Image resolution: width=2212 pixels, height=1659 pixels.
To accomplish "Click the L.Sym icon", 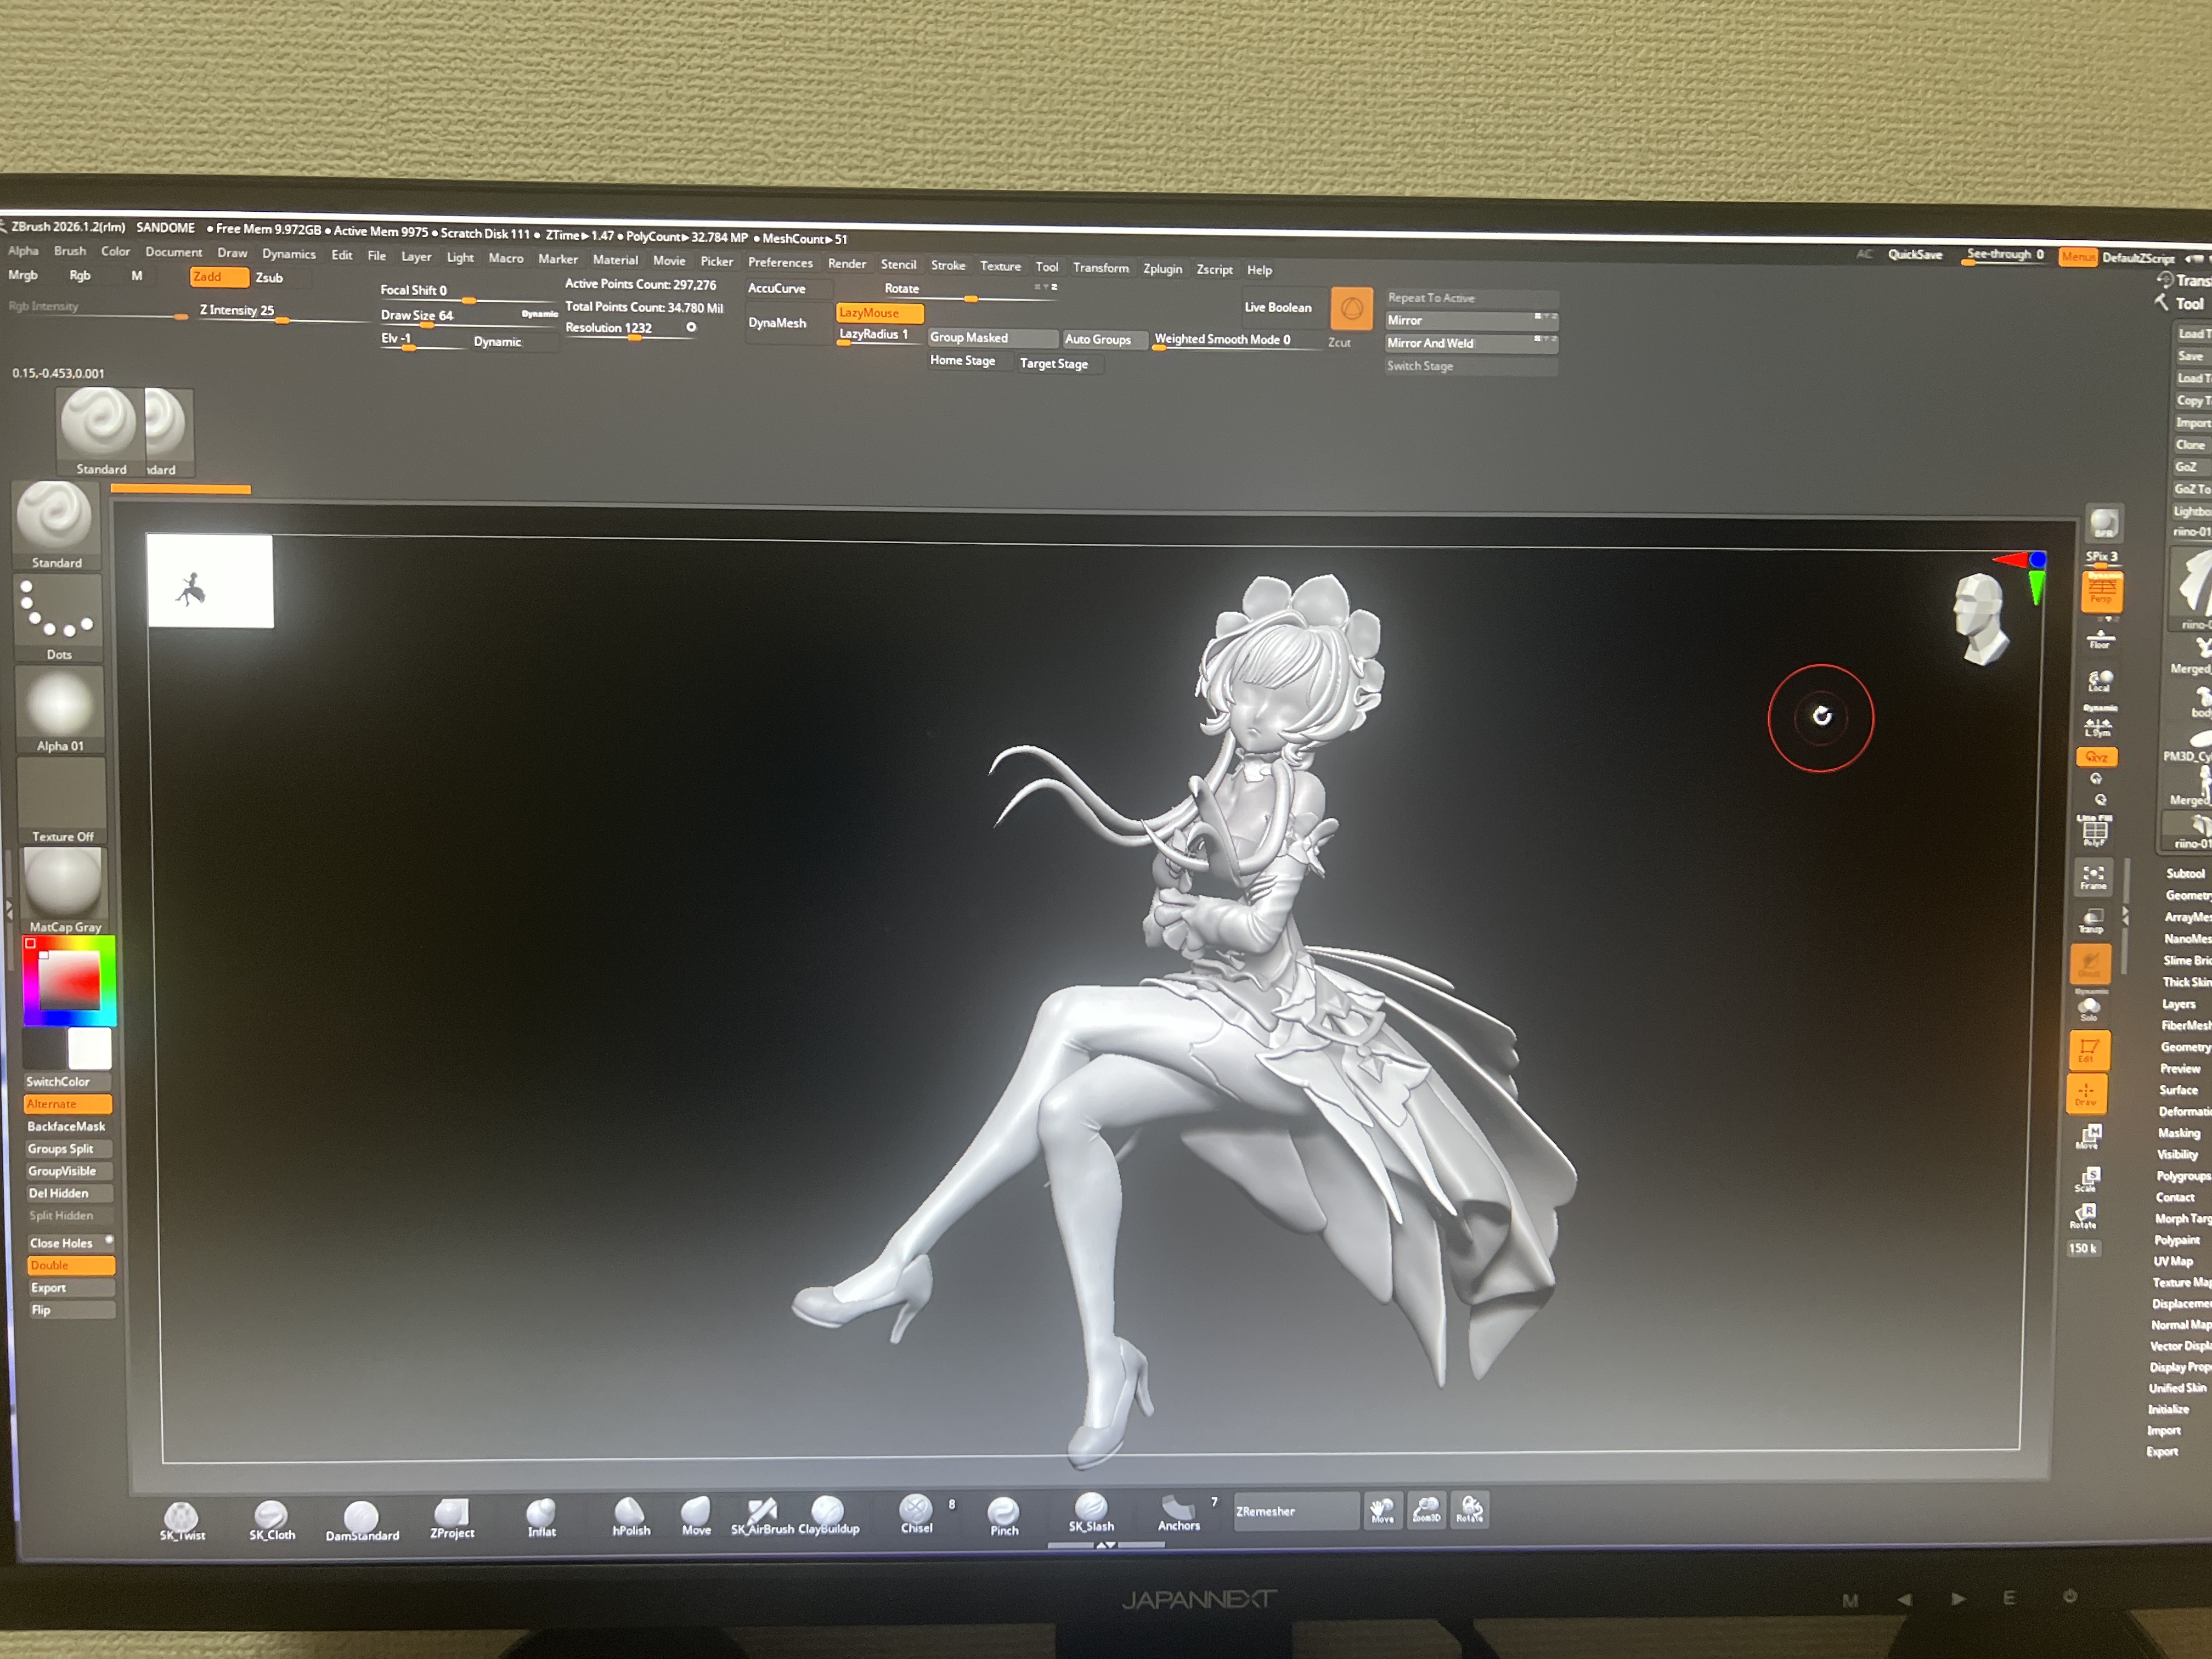I will point(2098,727).
